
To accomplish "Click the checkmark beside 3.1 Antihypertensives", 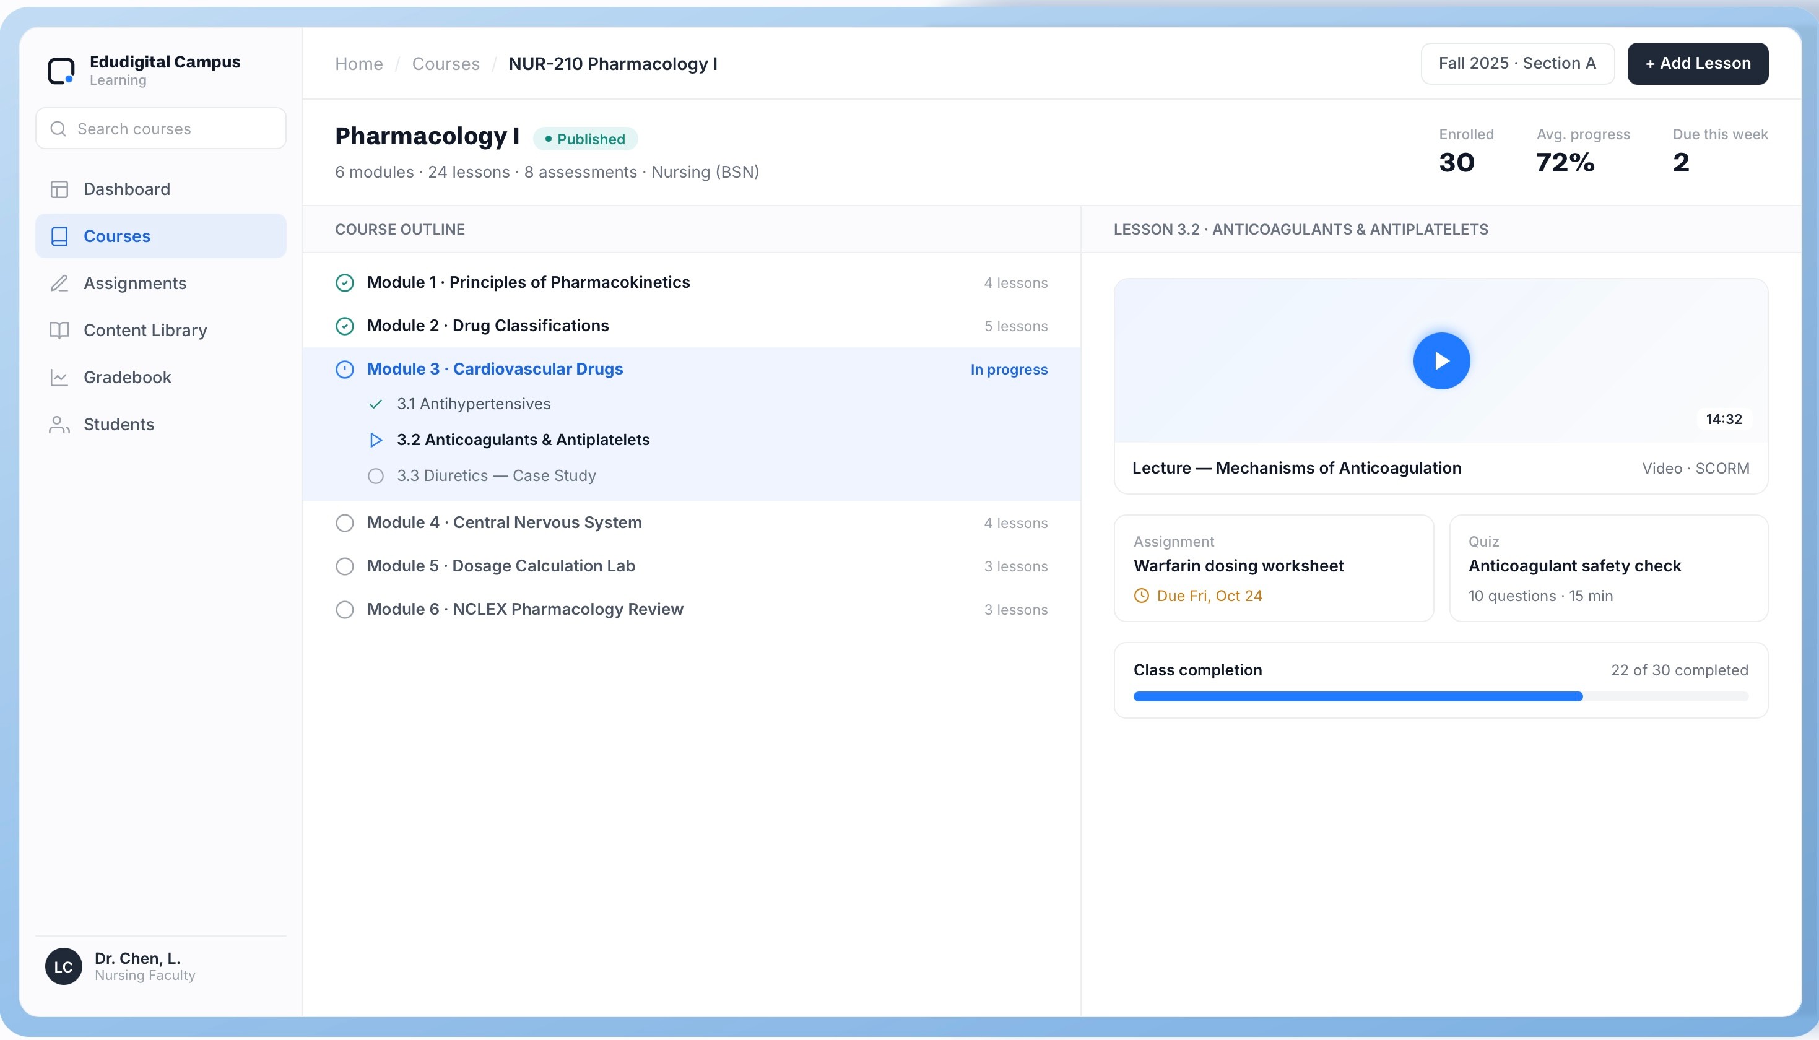I will [376, 404].
